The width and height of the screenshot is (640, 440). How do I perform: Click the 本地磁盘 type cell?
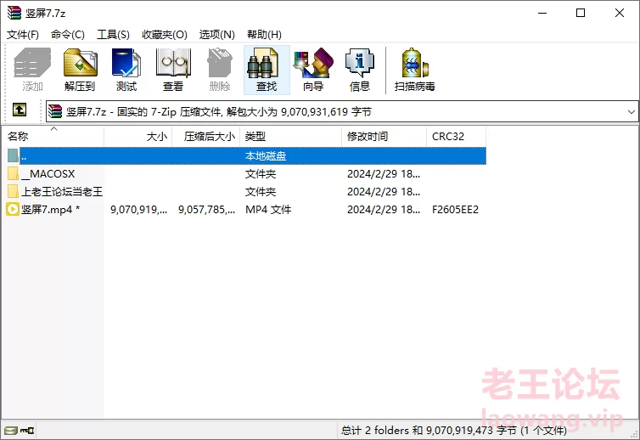(x=266, y=156)
